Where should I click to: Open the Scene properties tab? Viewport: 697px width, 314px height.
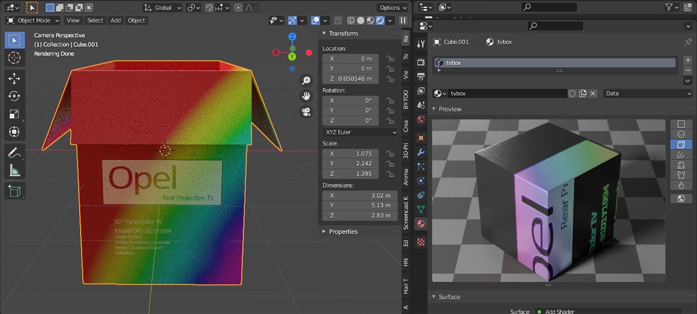tap(421, 105)
